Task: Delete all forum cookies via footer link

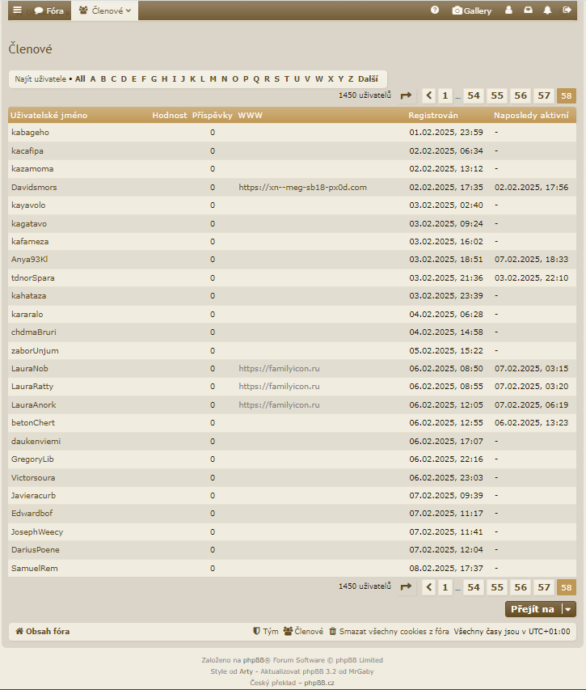Action: (x=389, y=631)
